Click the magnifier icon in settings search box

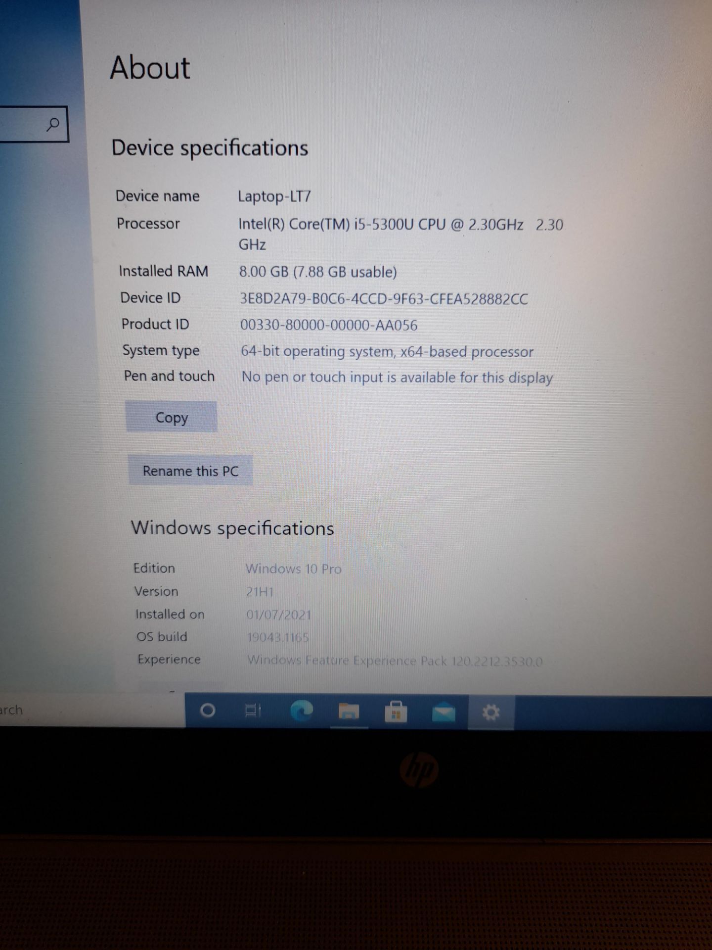pos(52,124)
